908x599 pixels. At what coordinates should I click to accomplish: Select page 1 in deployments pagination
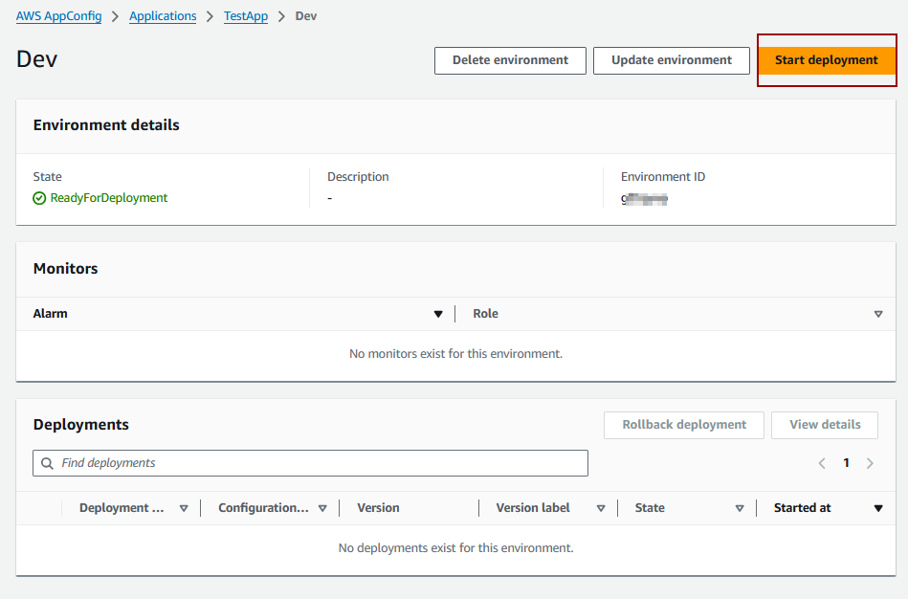pos(846,463)
